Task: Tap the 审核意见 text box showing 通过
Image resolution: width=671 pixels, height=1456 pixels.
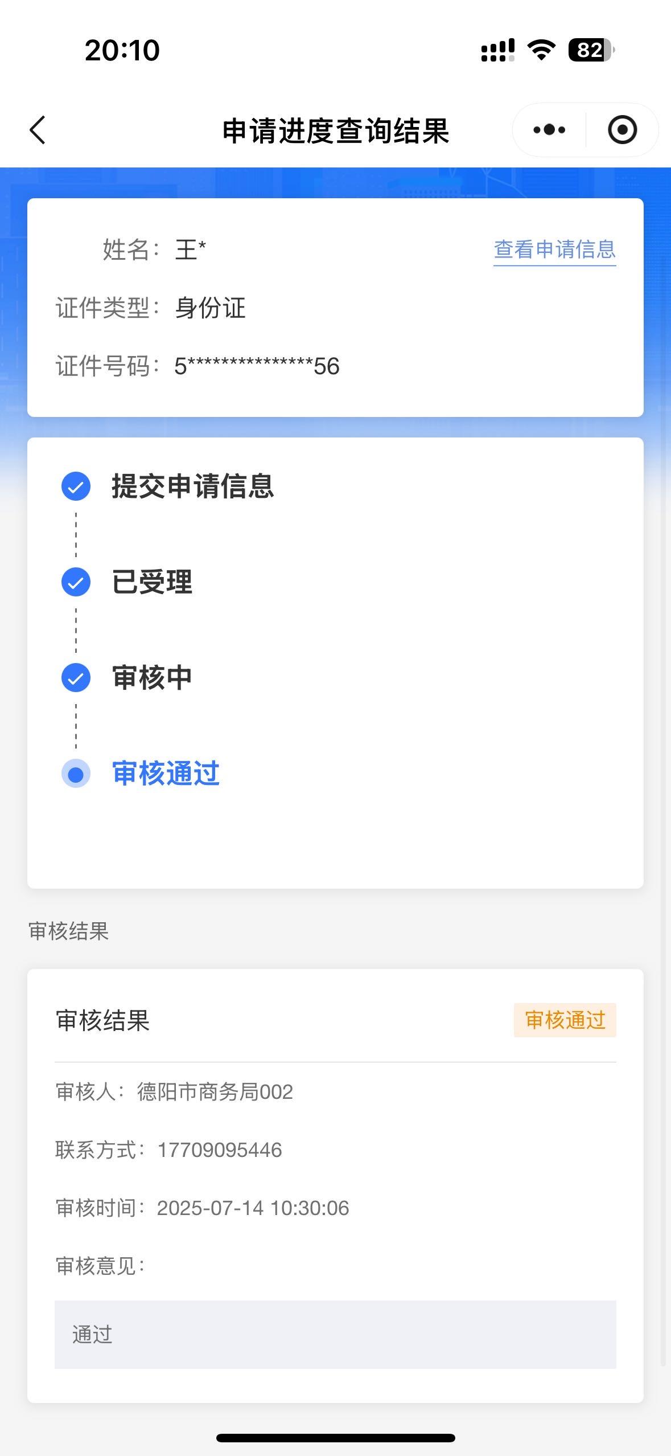Action: click(x=335, y=1334)
